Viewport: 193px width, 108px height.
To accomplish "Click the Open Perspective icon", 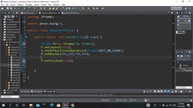I will pyautogui.click(x=186, y=8).
